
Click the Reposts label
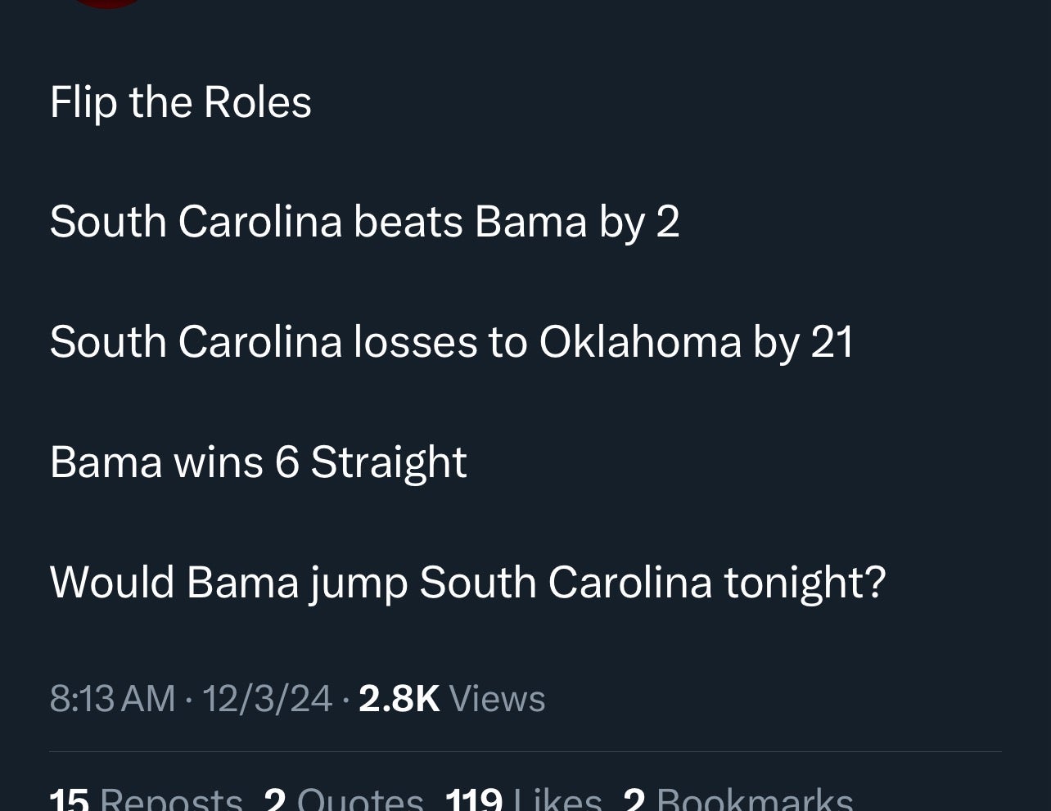(x=171, y=798)
